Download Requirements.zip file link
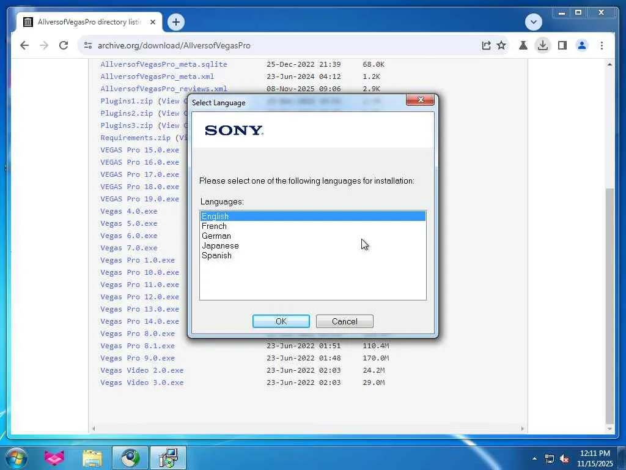 [x=135, y=138]
